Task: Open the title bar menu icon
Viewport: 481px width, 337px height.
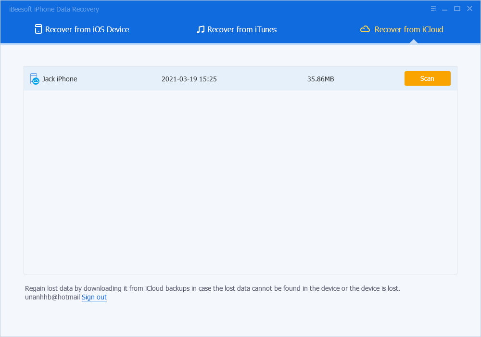Action: click(433, 9)
